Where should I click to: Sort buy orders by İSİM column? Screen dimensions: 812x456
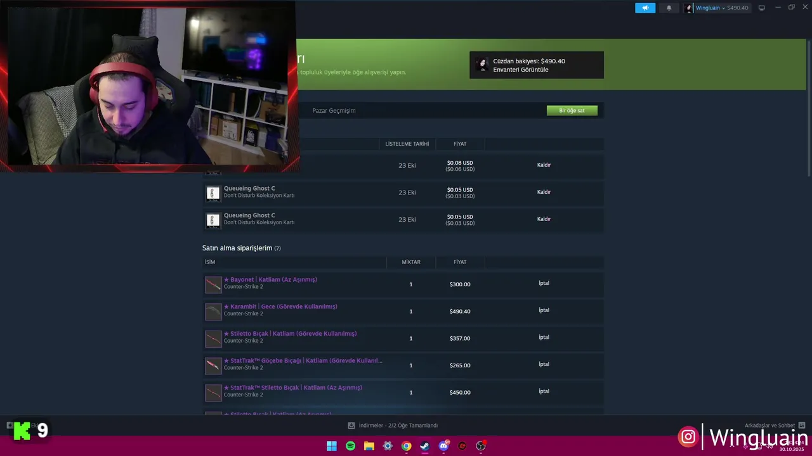(210, 262)
